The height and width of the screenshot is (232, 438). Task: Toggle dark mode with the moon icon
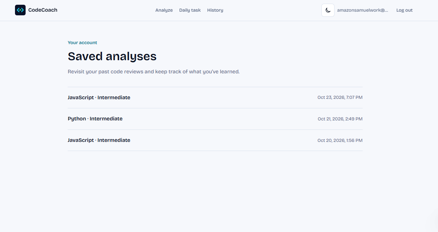(x=328, y=10)
